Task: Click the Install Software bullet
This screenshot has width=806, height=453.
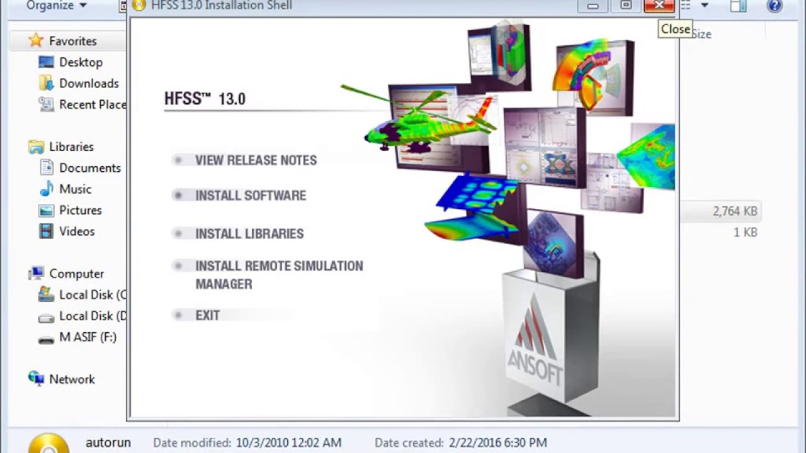Action: (x=178, y=196)
